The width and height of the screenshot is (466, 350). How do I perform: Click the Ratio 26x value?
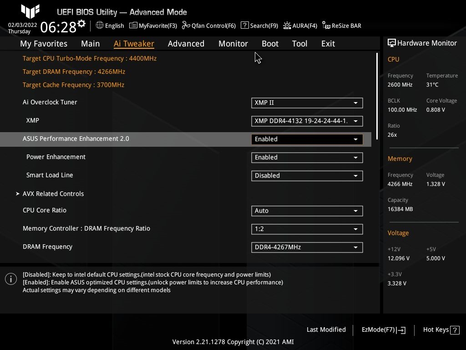(392, 135)
